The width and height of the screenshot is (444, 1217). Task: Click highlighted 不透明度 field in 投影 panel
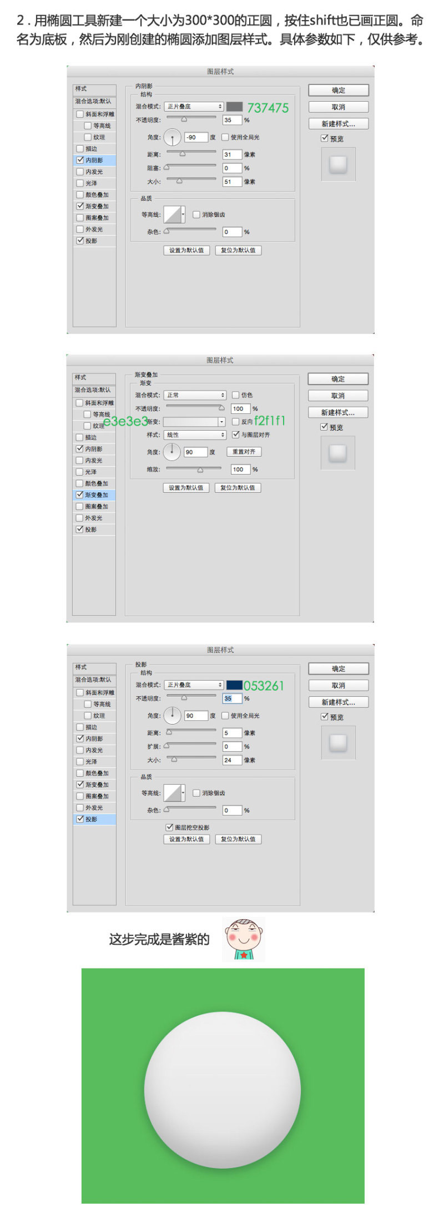click(x=233, y=699)
